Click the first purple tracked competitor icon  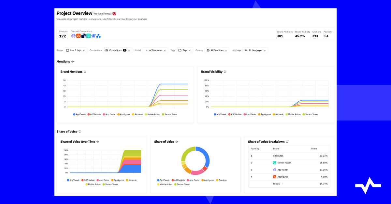tap(74, 36)
